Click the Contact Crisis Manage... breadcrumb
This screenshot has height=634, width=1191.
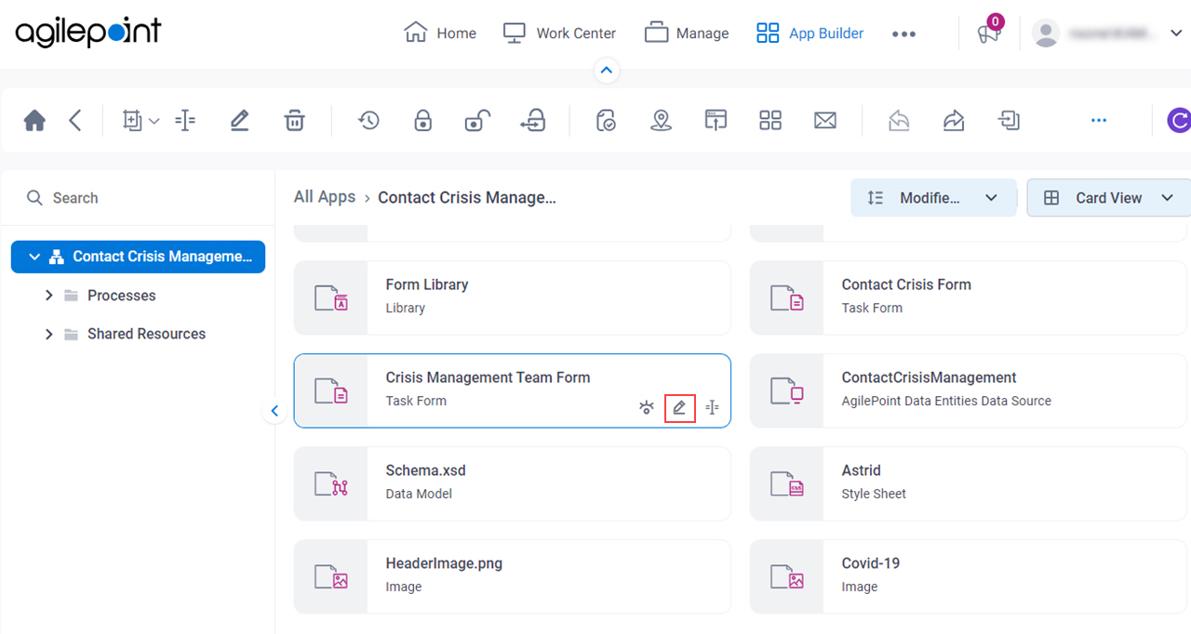[467, 197]
